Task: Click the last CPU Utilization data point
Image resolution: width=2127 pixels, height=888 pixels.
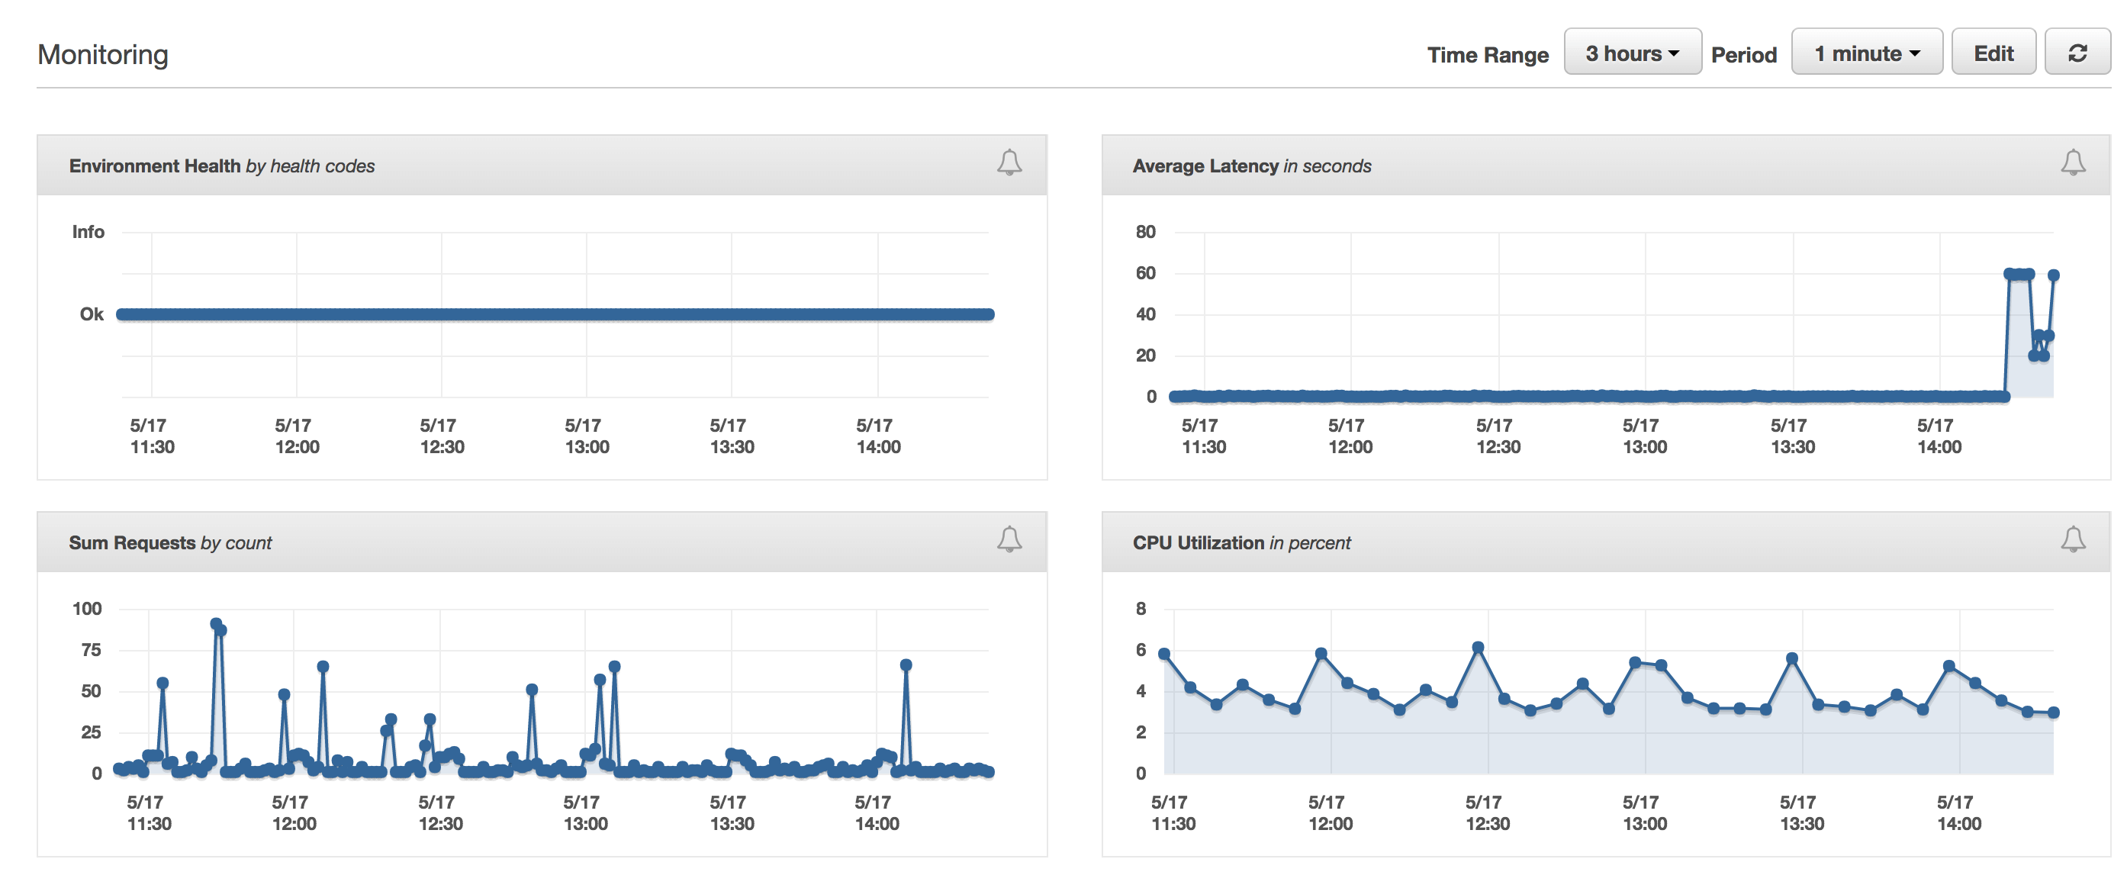Action: tap(2054, 712)
